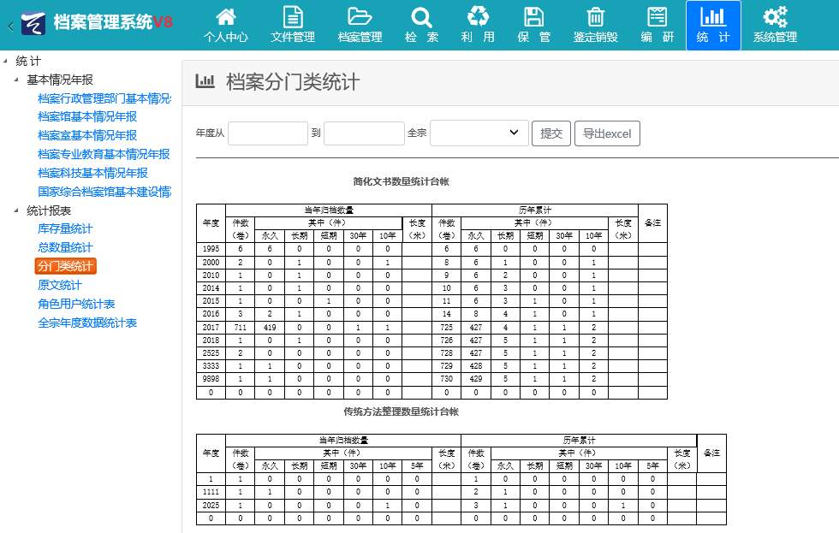This screenshot has width=839, height=533.
Task: Open the 全宗 dropdown list
Action: [479, 133]
